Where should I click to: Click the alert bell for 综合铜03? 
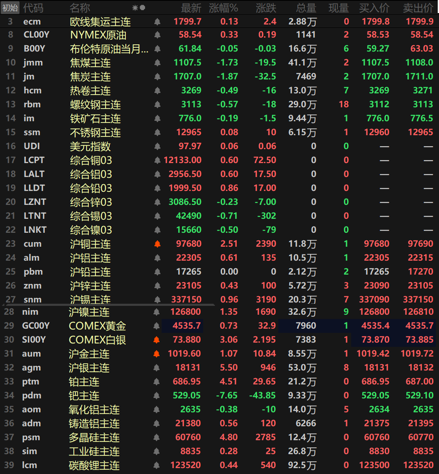157,160
